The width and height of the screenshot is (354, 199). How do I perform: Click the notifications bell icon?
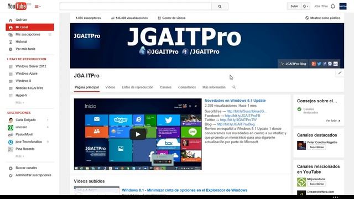333,6
